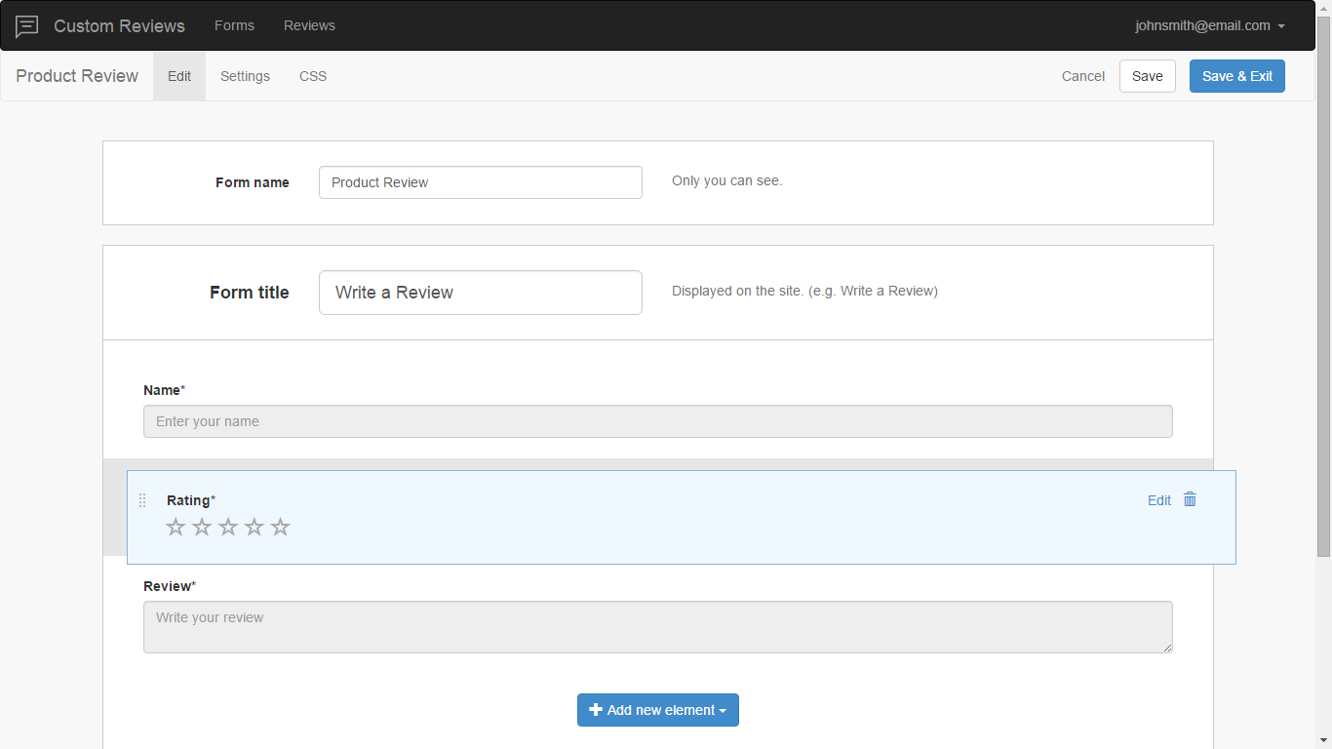Screen dimensions: 1332x749
Task: Select the fifth rating star
Action: [281, 528]
